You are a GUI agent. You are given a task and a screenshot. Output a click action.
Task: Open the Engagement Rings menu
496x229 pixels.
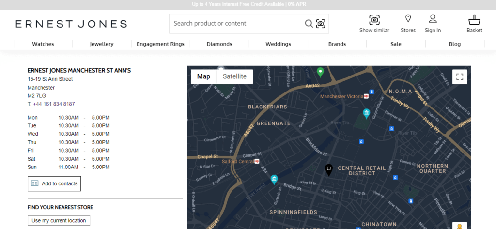[x=160, y=44]
